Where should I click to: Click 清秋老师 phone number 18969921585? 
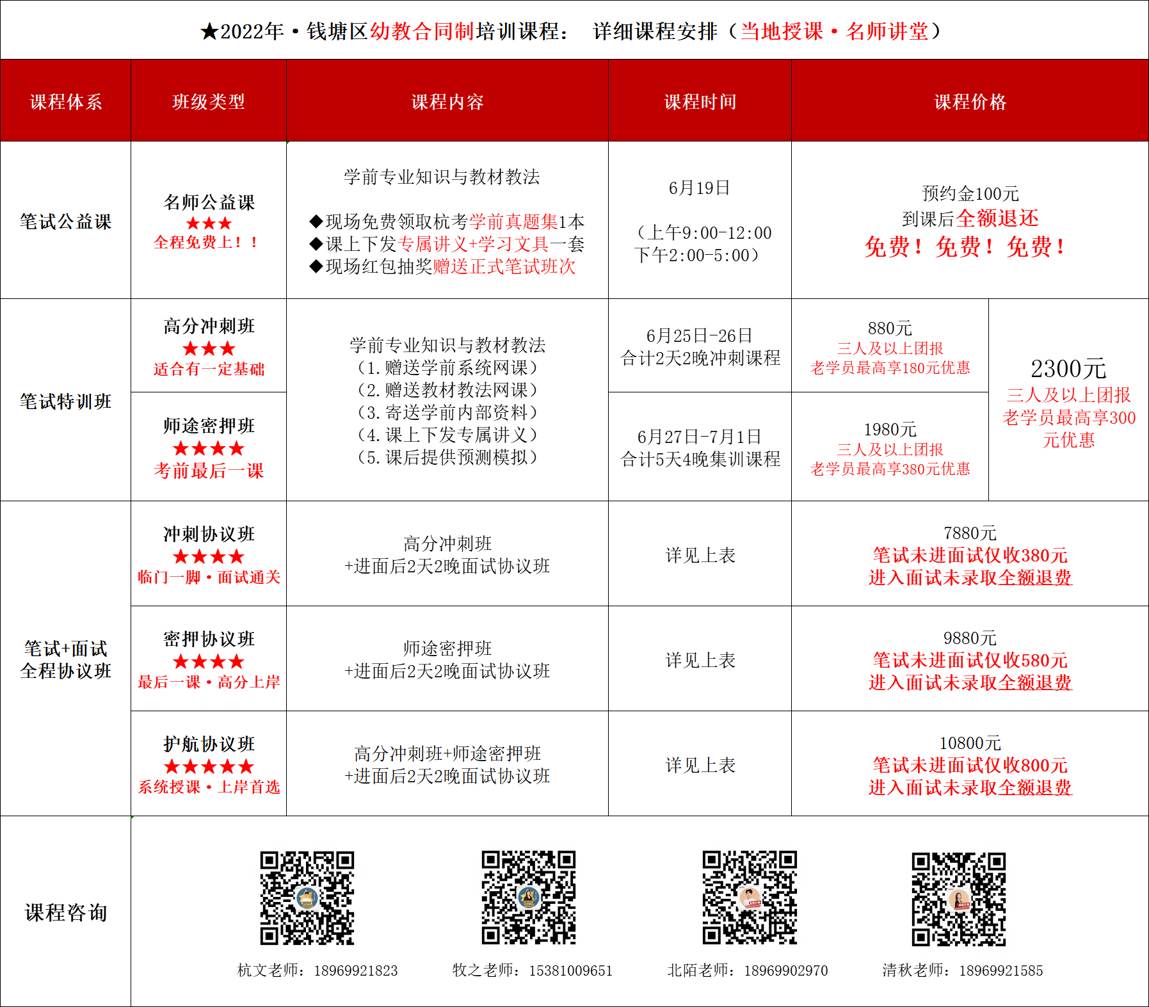pos(1001,971)
